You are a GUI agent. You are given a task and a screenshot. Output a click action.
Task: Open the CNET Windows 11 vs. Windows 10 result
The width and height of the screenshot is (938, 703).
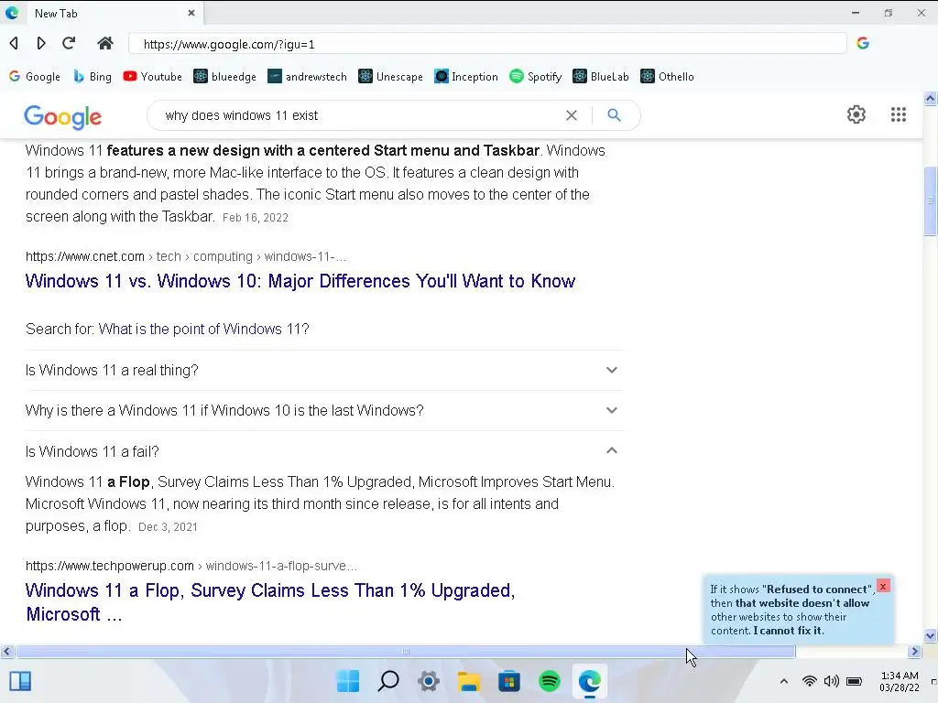[300, 281]
